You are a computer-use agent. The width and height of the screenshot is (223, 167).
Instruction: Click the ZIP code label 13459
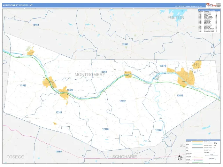(x=59, y=152)
